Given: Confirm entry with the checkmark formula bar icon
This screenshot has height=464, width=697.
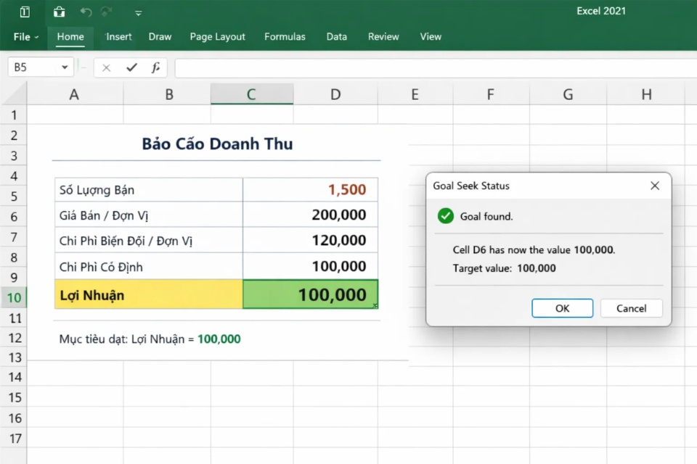Looking at the screenshot, I should [131, 67].
